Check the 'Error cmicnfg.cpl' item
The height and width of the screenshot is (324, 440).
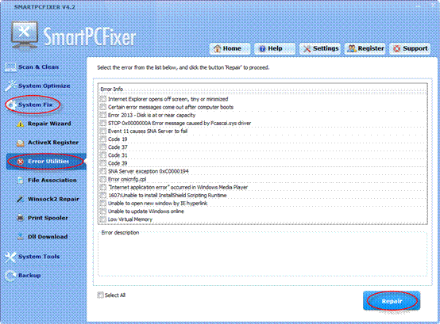pos(103,179)
